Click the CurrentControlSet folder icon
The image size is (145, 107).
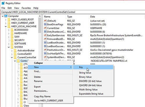click(x=15, y=57)
